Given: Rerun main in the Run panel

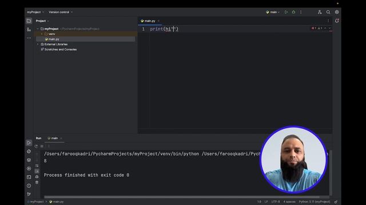Looking at the screenshot, I should click(x=36, y=146).
